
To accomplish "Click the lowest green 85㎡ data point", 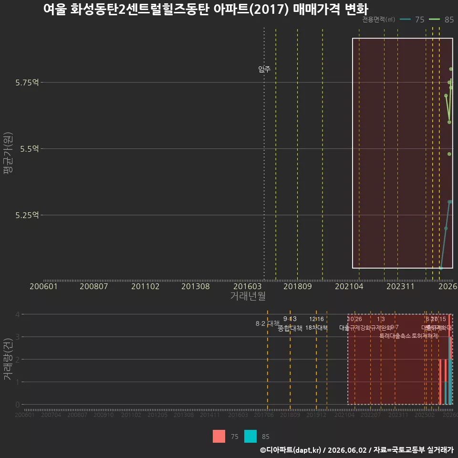I will [x=449, y=154].
